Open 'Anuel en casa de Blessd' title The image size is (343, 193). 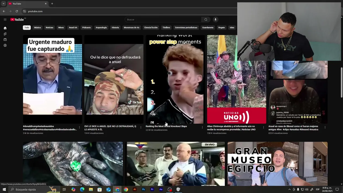click(x=293, y=128)
